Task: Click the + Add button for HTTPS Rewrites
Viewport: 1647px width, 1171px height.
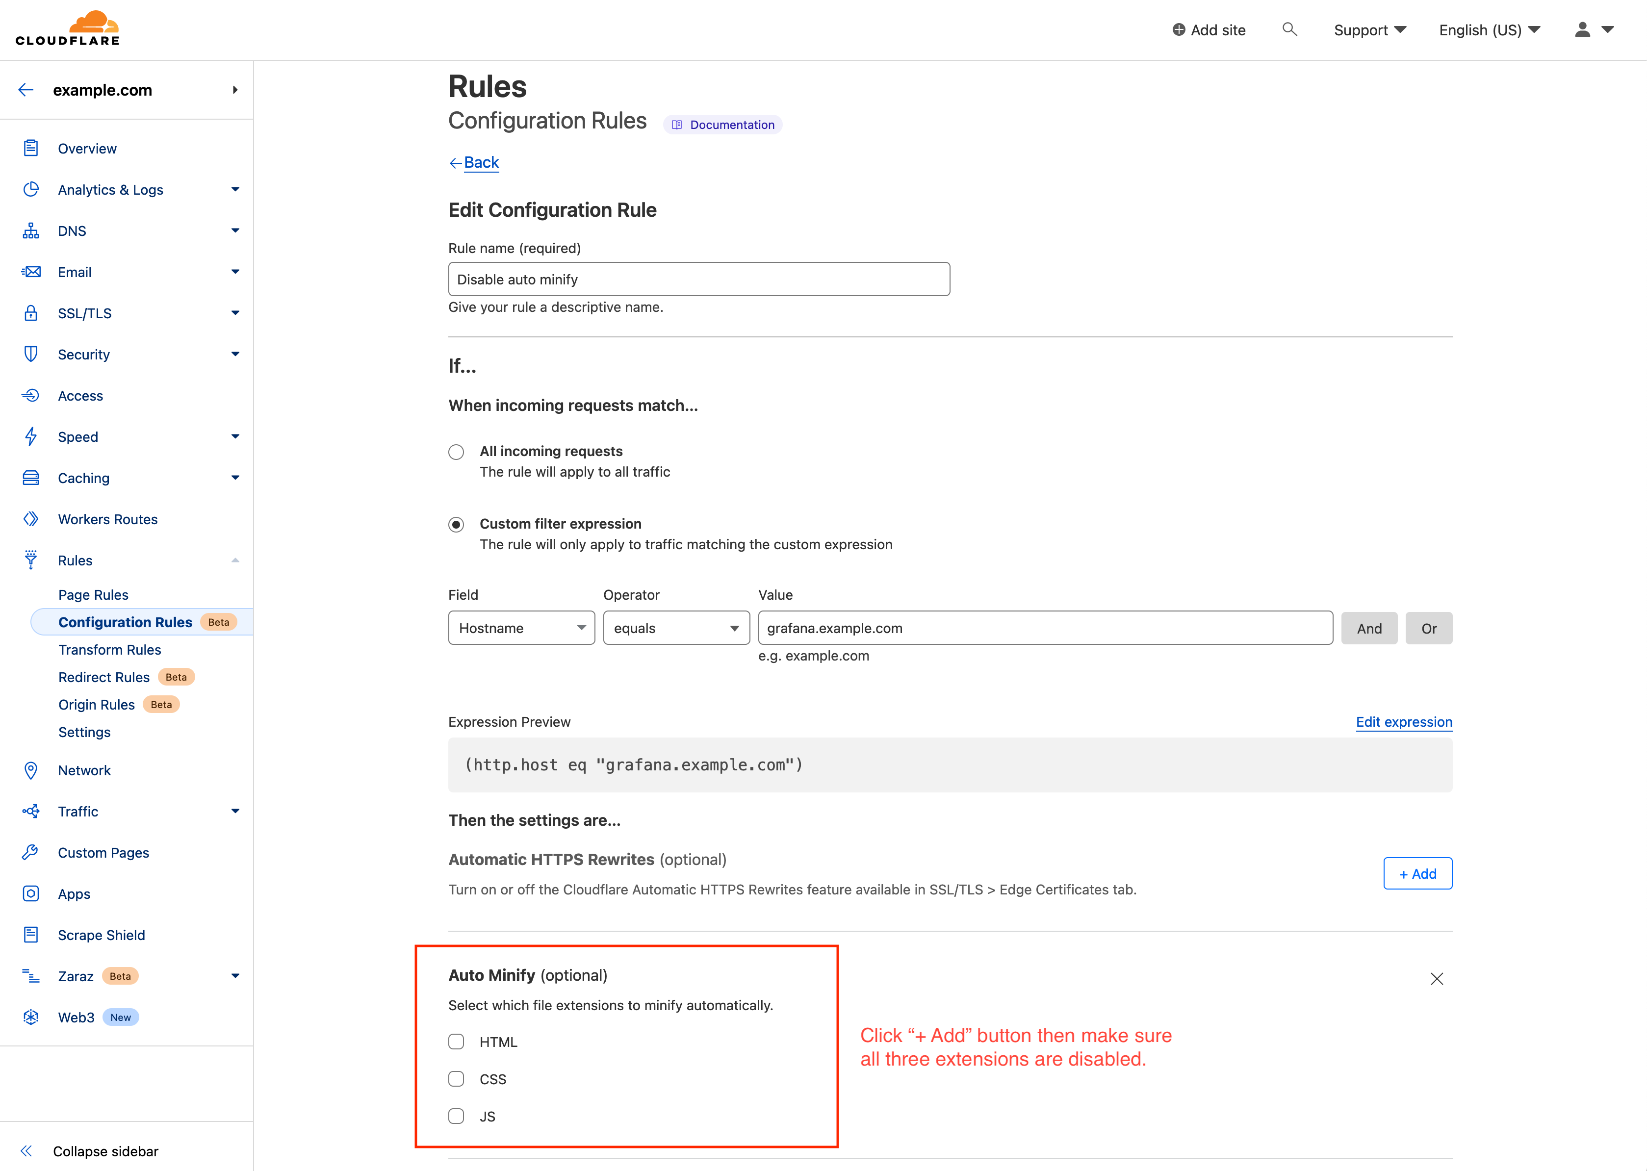Action: (x=1417, y=873)
